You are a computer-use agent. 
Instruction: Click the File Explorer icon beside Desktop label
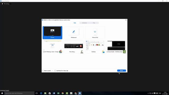(x=103, y=52)
